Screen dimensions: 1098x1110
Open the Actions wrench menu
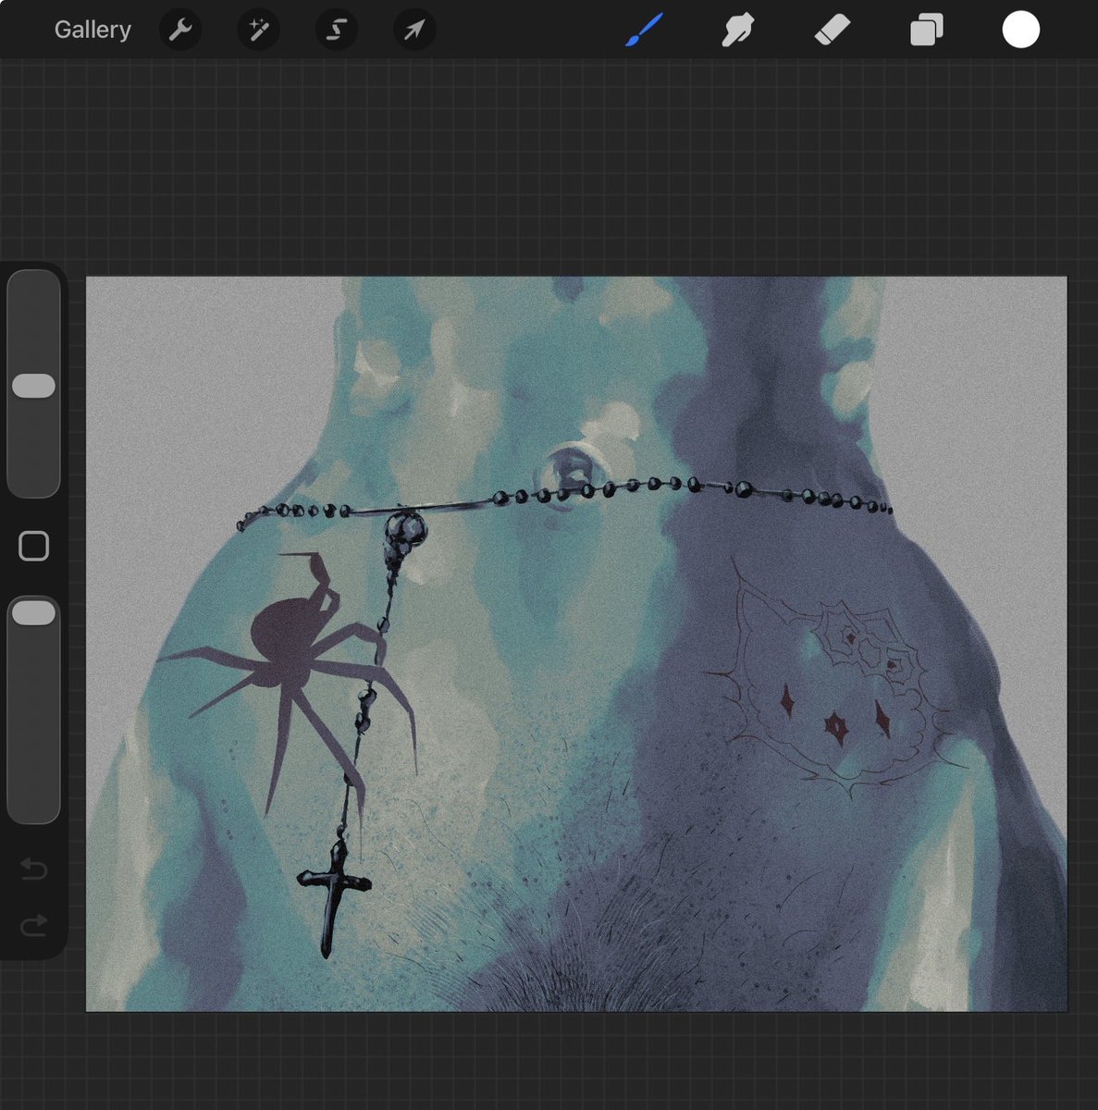point(180,30)
